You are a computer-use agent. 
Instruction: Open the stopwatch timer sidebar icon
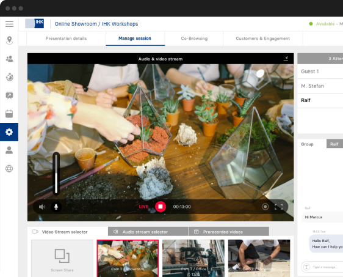(9, 77)
